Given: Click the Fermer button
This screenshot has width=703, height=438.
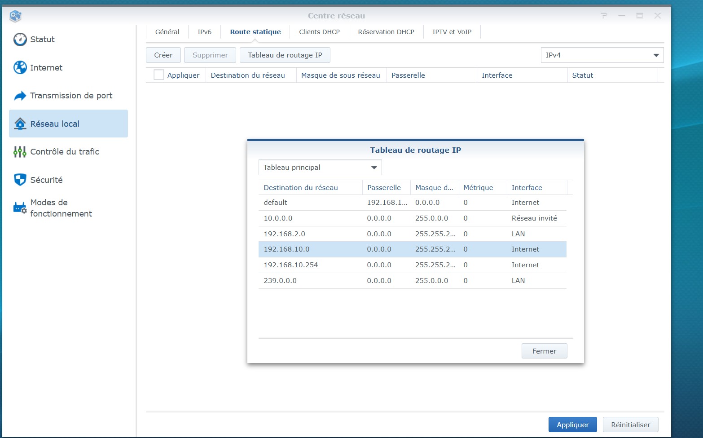Looking at the screenshot, I should click(544, 351).
